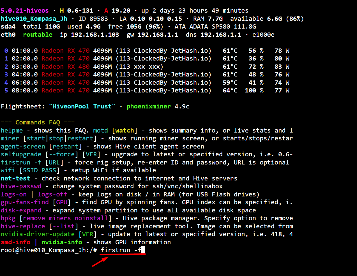The width and height of the screenshot is (357, 276).
Task: Select the 'hive-passwd' command name
Action: tap(21, 186)
